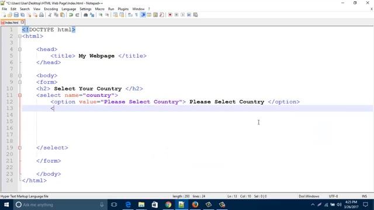The height and width of the screenshot is (210, 374).
Task: Click the Close All toolbar icon
Action: point(35,15)
